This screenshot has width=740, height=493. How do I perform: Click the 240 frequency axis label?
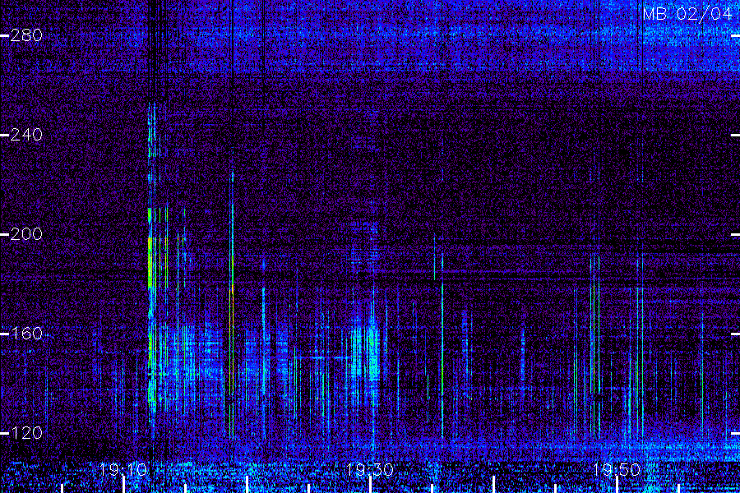point(26,135)
